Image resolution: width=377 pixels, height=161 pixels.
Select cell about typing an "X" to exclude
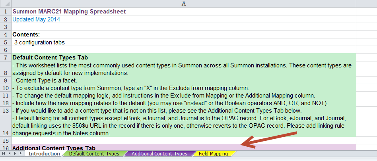click(184, 88)
